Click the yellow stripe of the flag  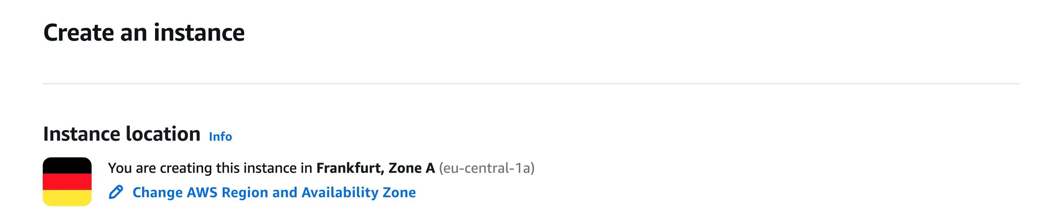(x=67, y=198)
